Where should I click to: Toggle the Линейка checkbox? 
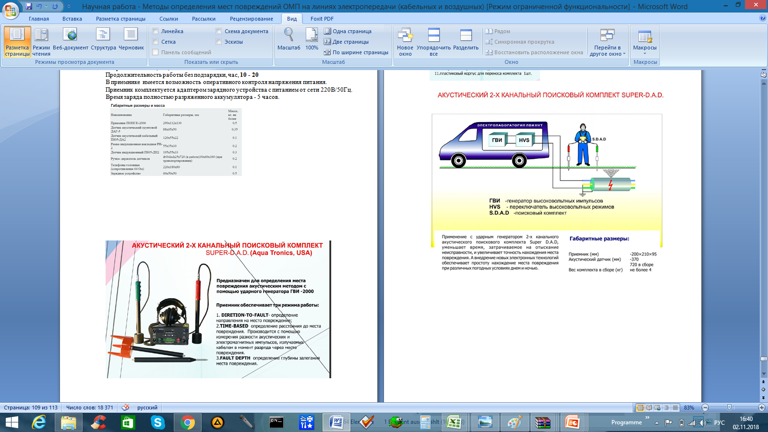click(x=156, y=31)
